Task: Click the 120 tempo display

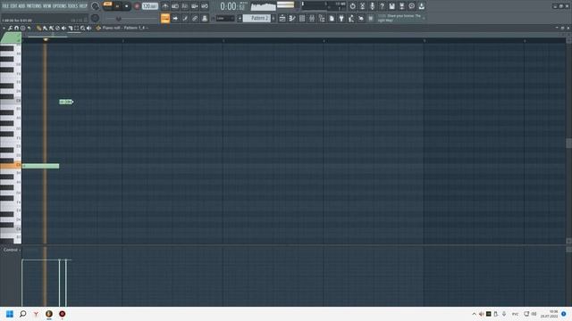Action: [149, 6]
